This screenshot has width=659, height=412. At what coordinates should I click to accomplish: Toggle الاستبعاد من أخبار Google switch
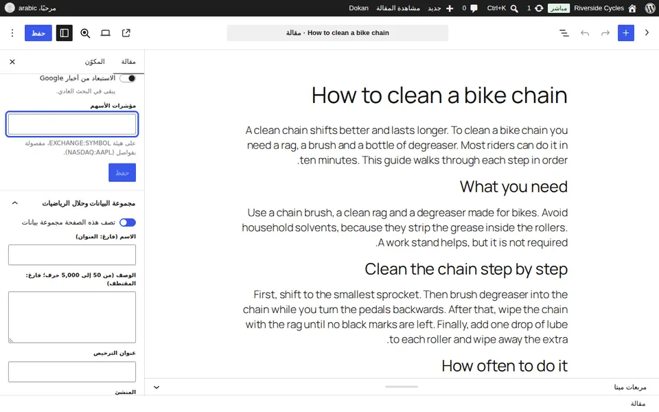pos(128,78)
